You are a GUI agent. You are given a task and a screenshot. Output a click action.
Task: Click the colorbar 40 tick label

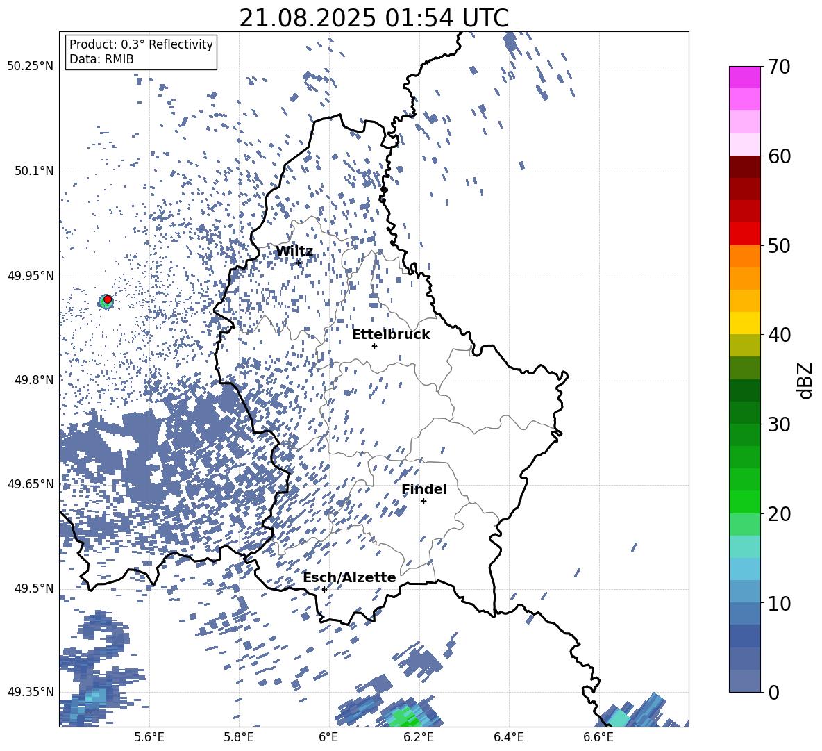(779, 335)
